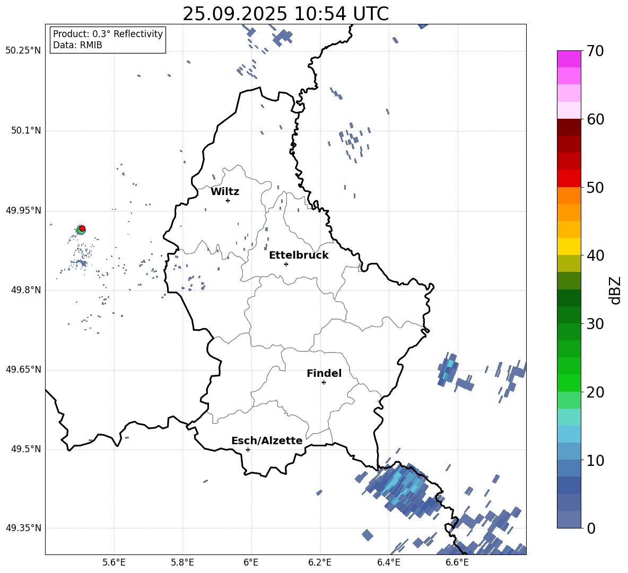Click the dBZ colorbar axis label

pos(615,290)
